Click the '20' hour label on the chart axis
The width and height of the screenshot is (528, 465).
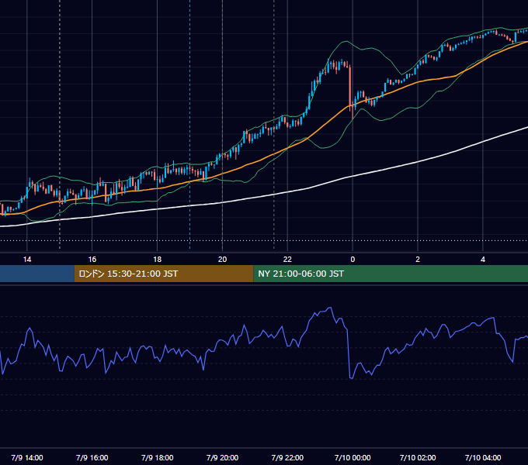[x=222, y=260]
